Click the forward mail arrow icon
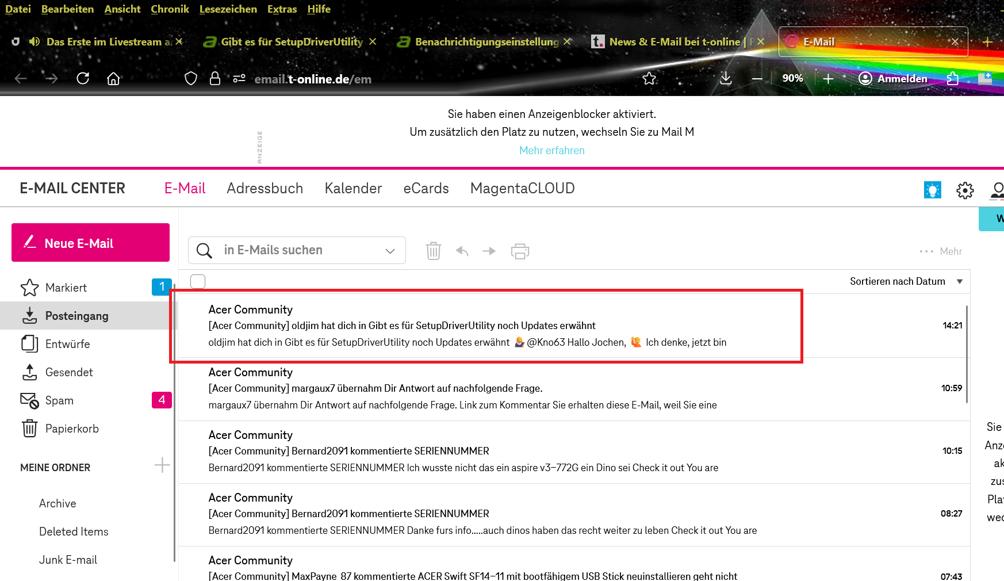The width and height of the screenshot is (1004, 581). pyautogui.click(x=489, y=251)
